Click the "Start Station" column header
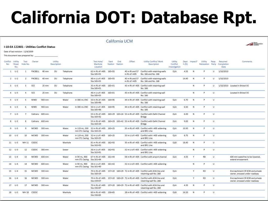Image resolution: width=268 pixels, height=201 pixels. pos(111,63)
